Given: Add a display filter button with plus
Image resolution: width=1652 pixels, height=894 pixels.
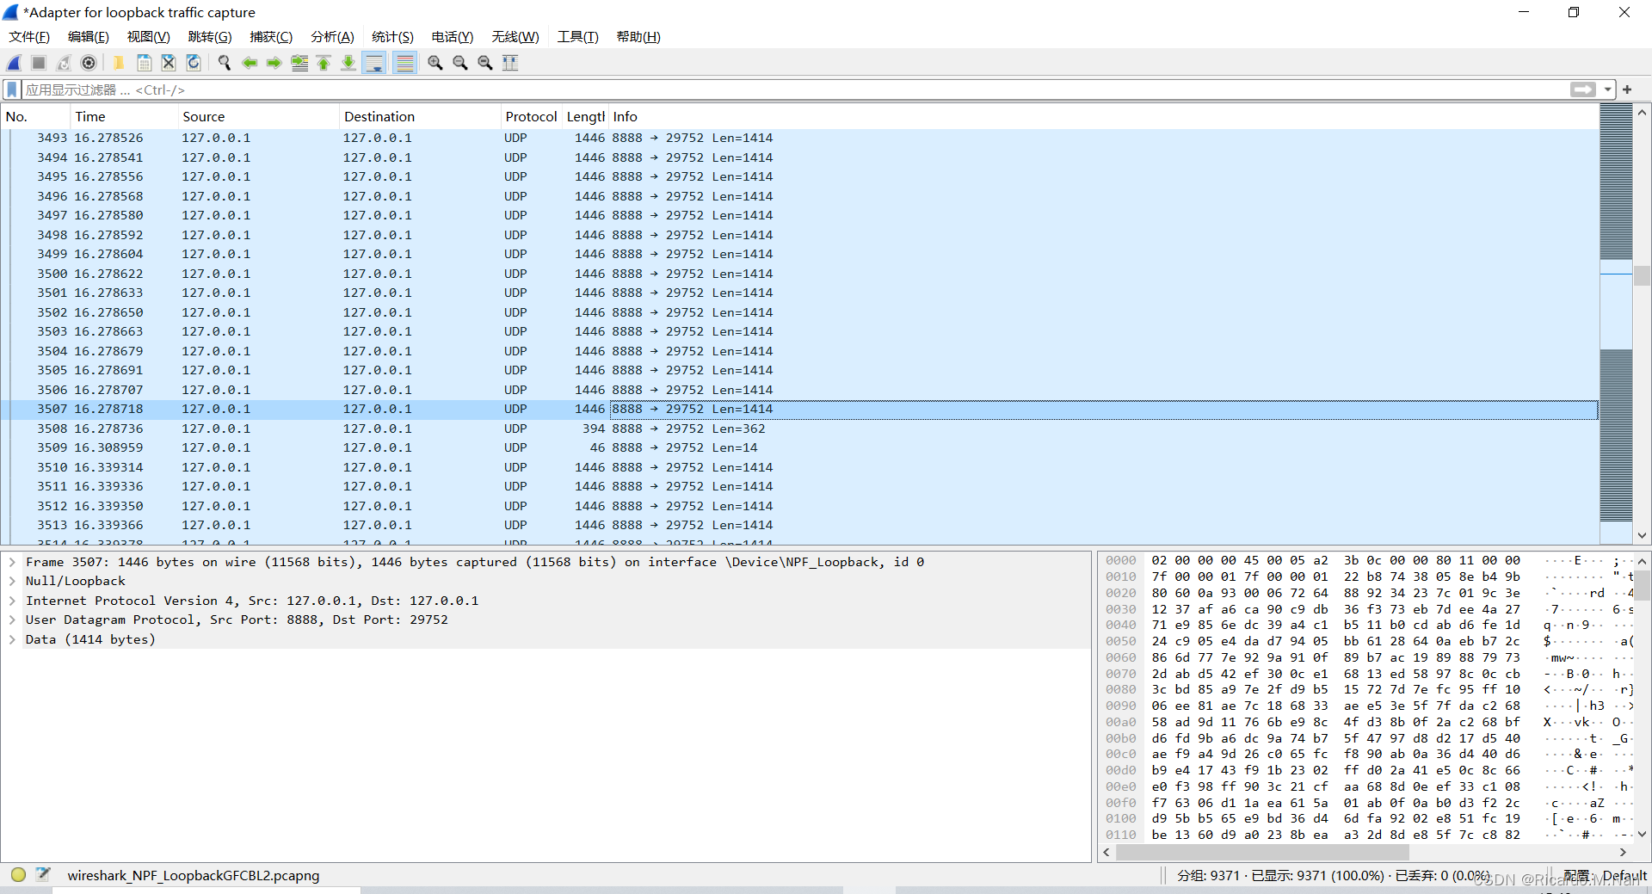Looking at the screenshot, I should pos(1627,89).
